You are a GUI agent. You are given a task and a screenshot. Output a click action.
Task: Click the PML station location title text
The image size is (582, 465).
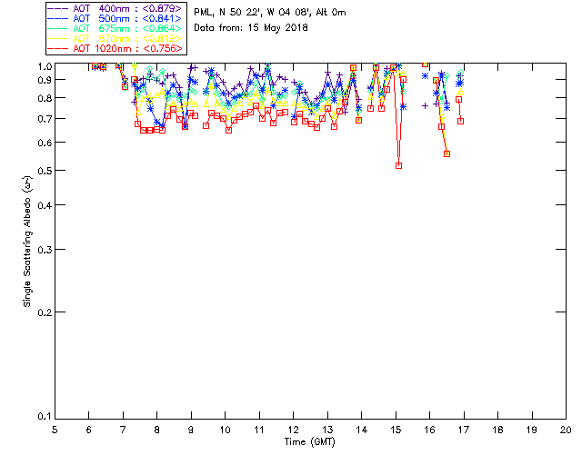(x=270, y=12)
